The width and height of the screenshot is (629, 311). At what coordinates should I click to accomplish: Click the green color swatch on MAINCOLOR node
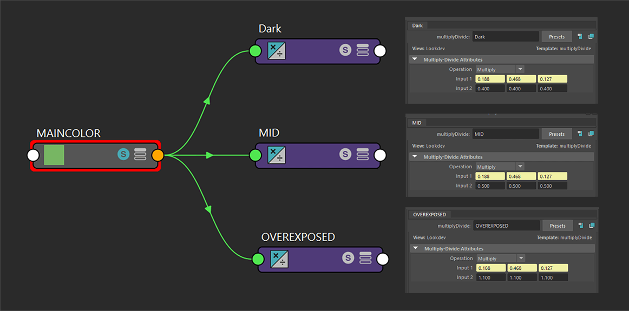click(x=54, y=155)
